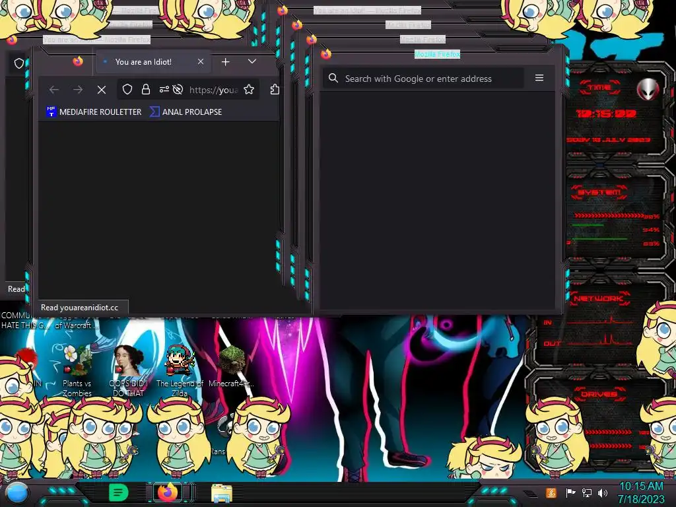Open the green notes app in taskbar

[119, 492]
